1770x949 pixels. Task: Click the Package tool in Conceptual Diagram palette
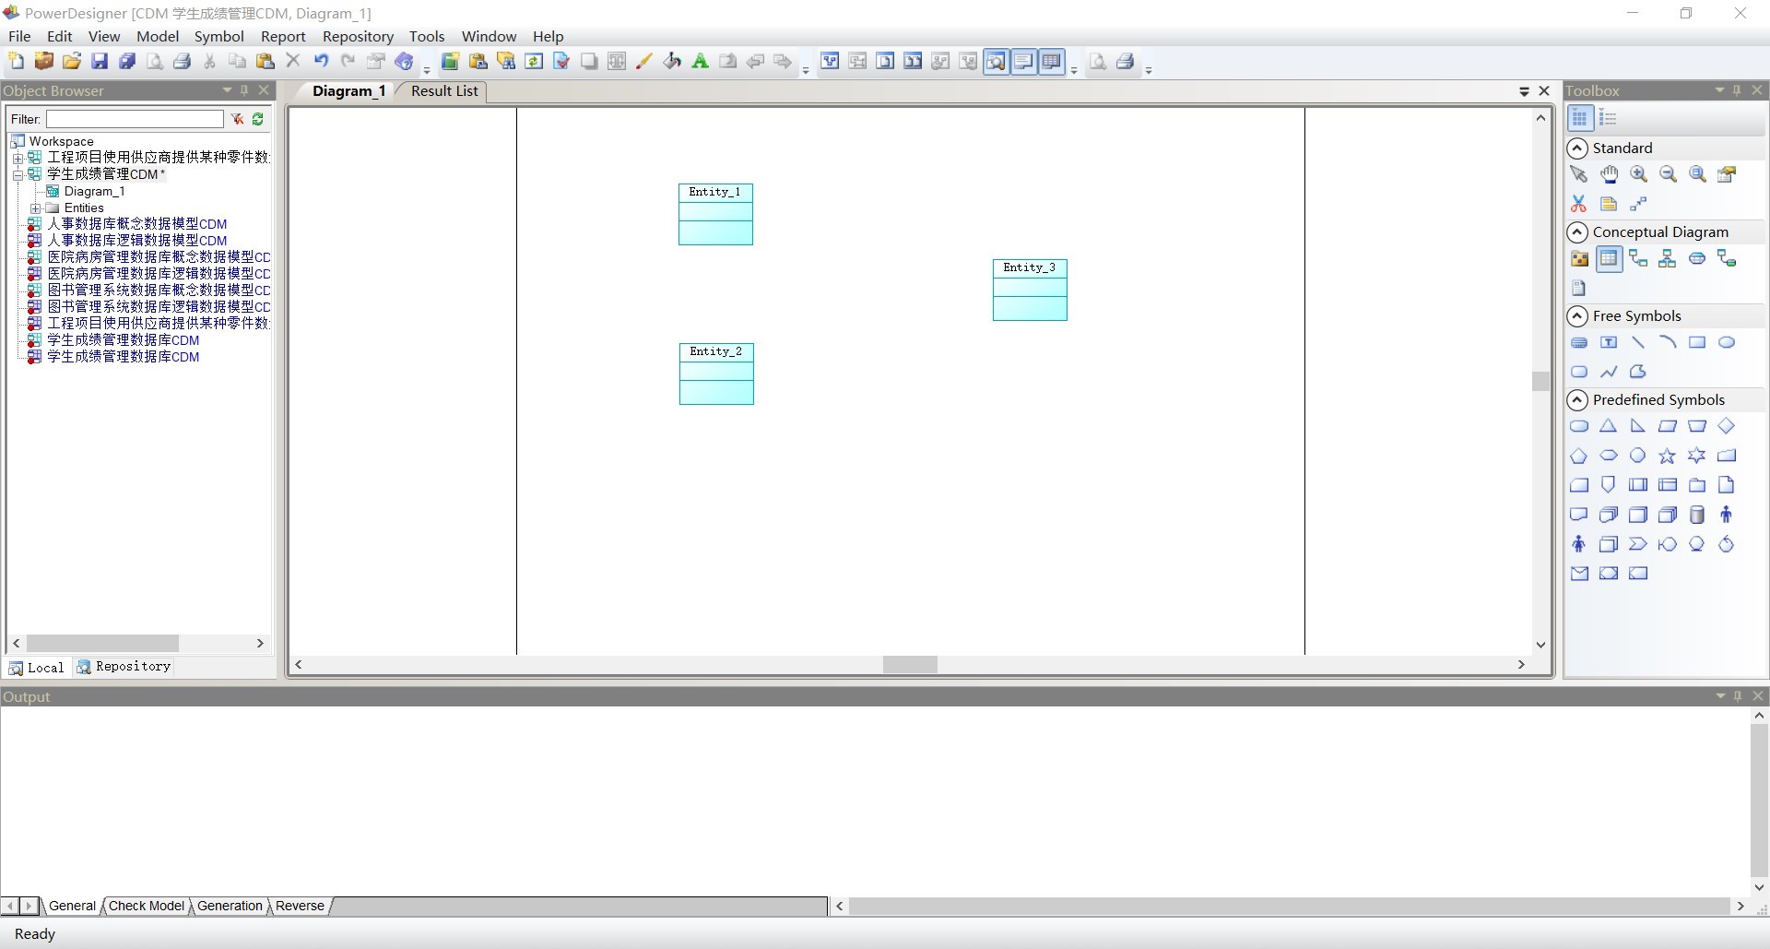[x=1580, y=259]
